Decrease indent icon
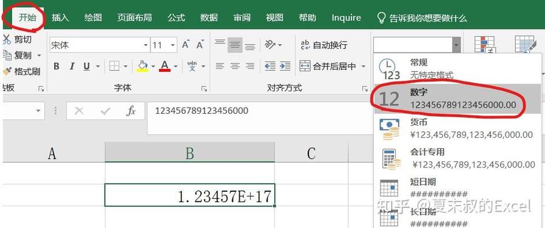The image size is (545, 228). (x=269, y=66)
